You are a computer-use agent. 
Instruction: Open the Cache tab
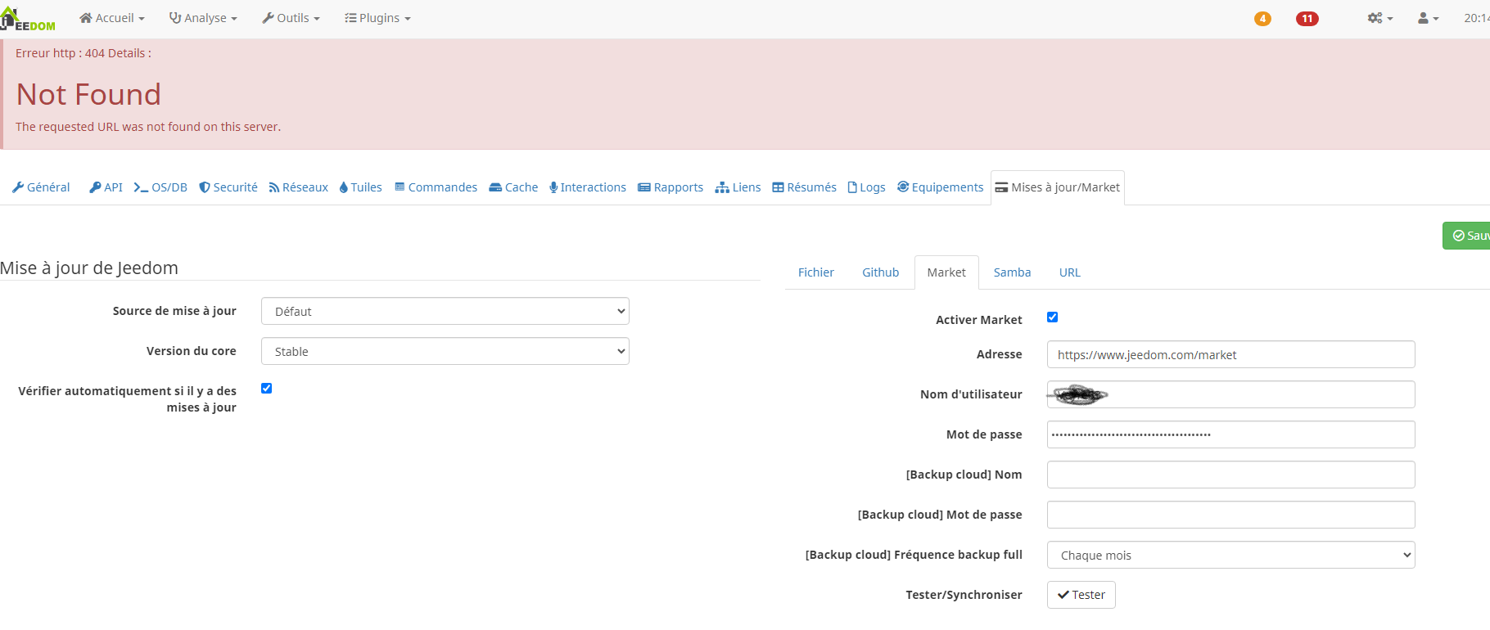(513, 187)
